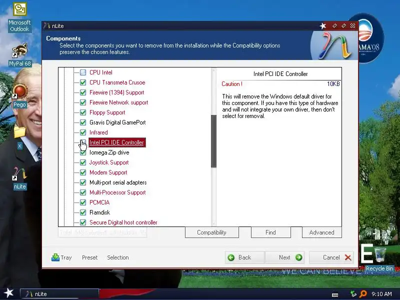The height and width of the screenshot is (300, 400).
Task: Click the star icon in nLite title bar
Action: [323, 26]
